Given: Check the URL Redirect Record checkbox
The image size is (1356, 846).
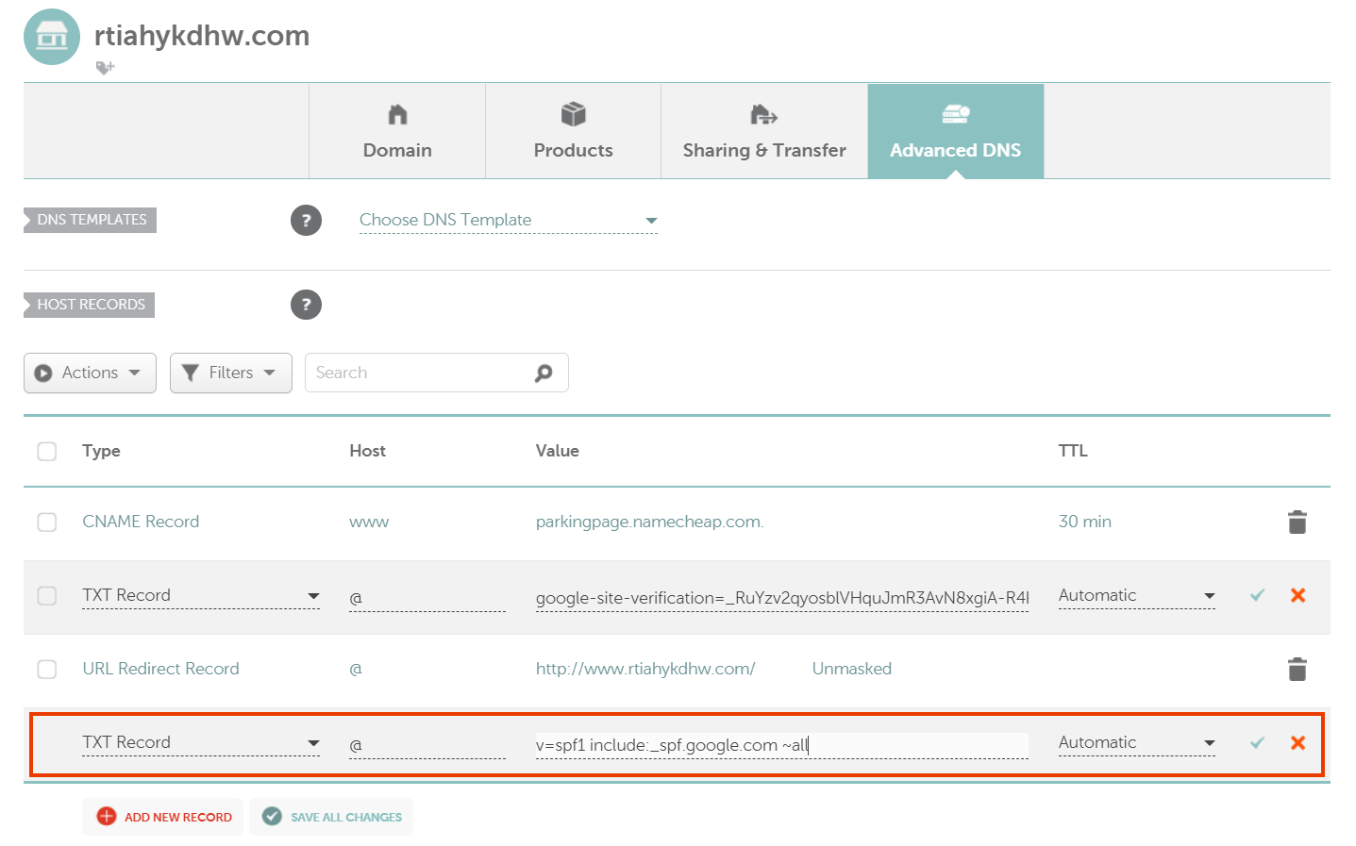Looking at the screenshot, I should point(47,669).
